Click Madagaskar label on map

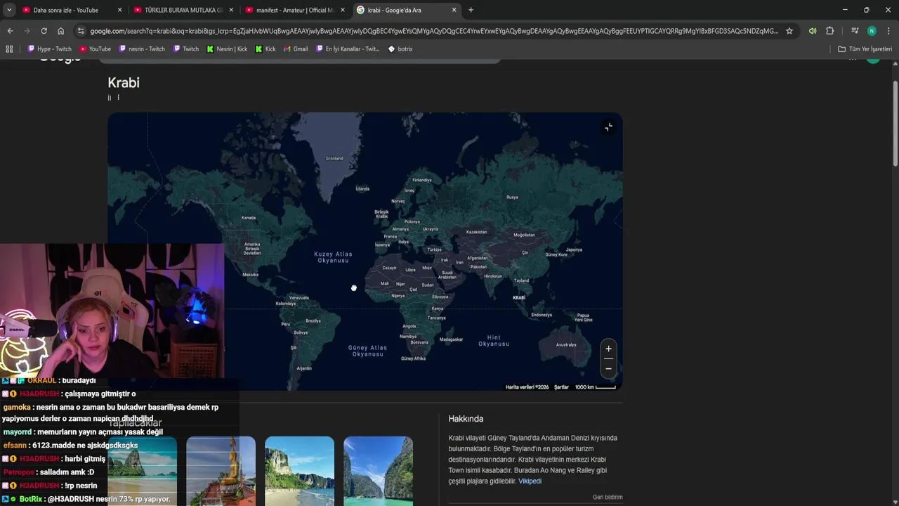point(451,339)
